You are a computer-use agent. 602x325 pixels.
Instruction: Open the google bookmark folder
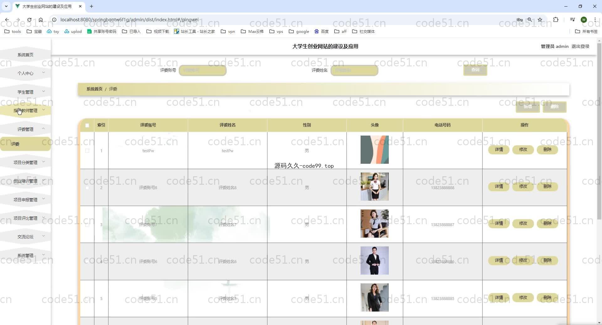[x=299, y=31]
